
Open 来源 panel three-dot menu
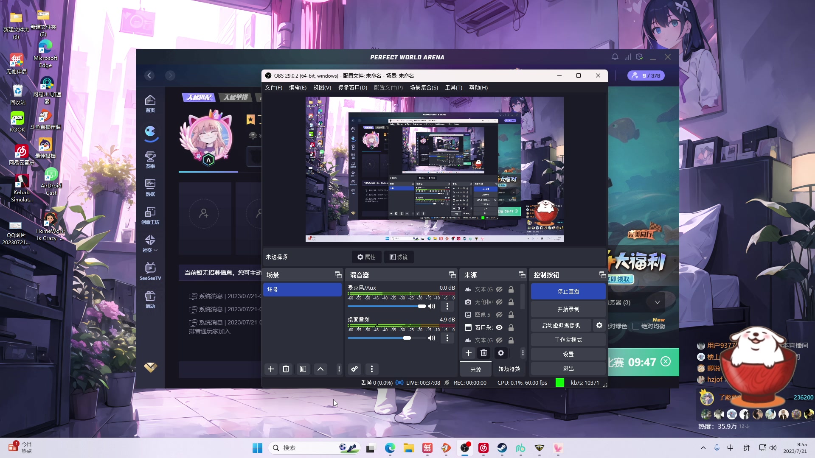(523, 353)
